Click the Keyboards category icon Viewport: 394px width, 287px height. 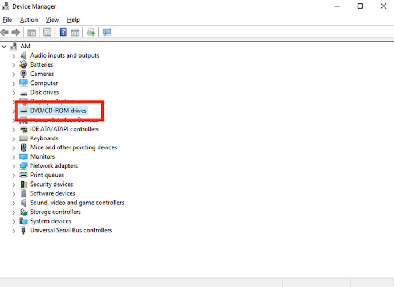tap(23, 138)
